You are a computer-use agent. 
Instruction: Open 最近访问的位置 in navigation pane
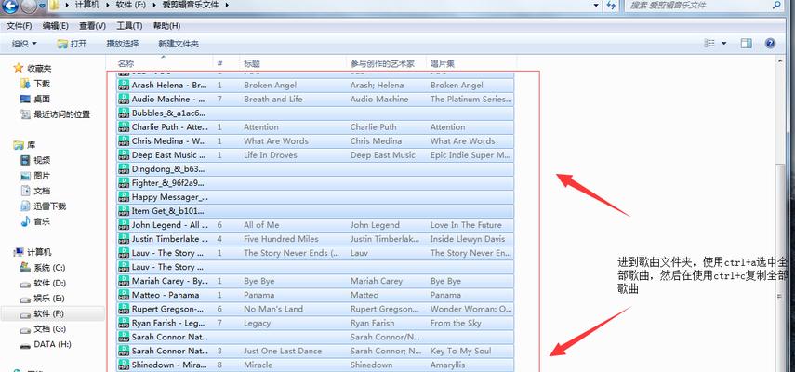click(55, 114)
